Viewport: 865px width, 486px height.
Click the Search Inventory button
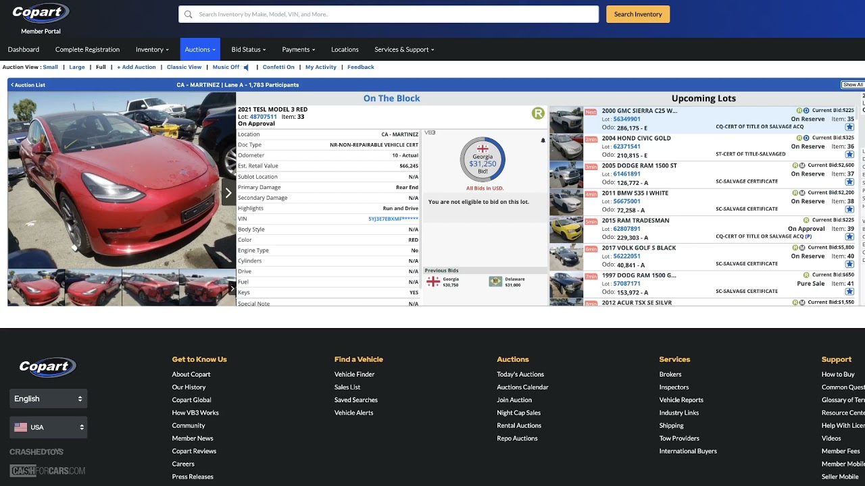point(638,14)
